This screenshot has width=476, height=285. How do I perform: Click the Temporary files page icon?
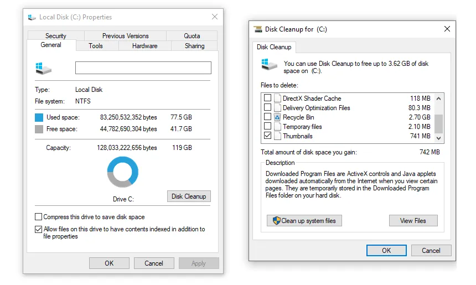coord(277,127)
